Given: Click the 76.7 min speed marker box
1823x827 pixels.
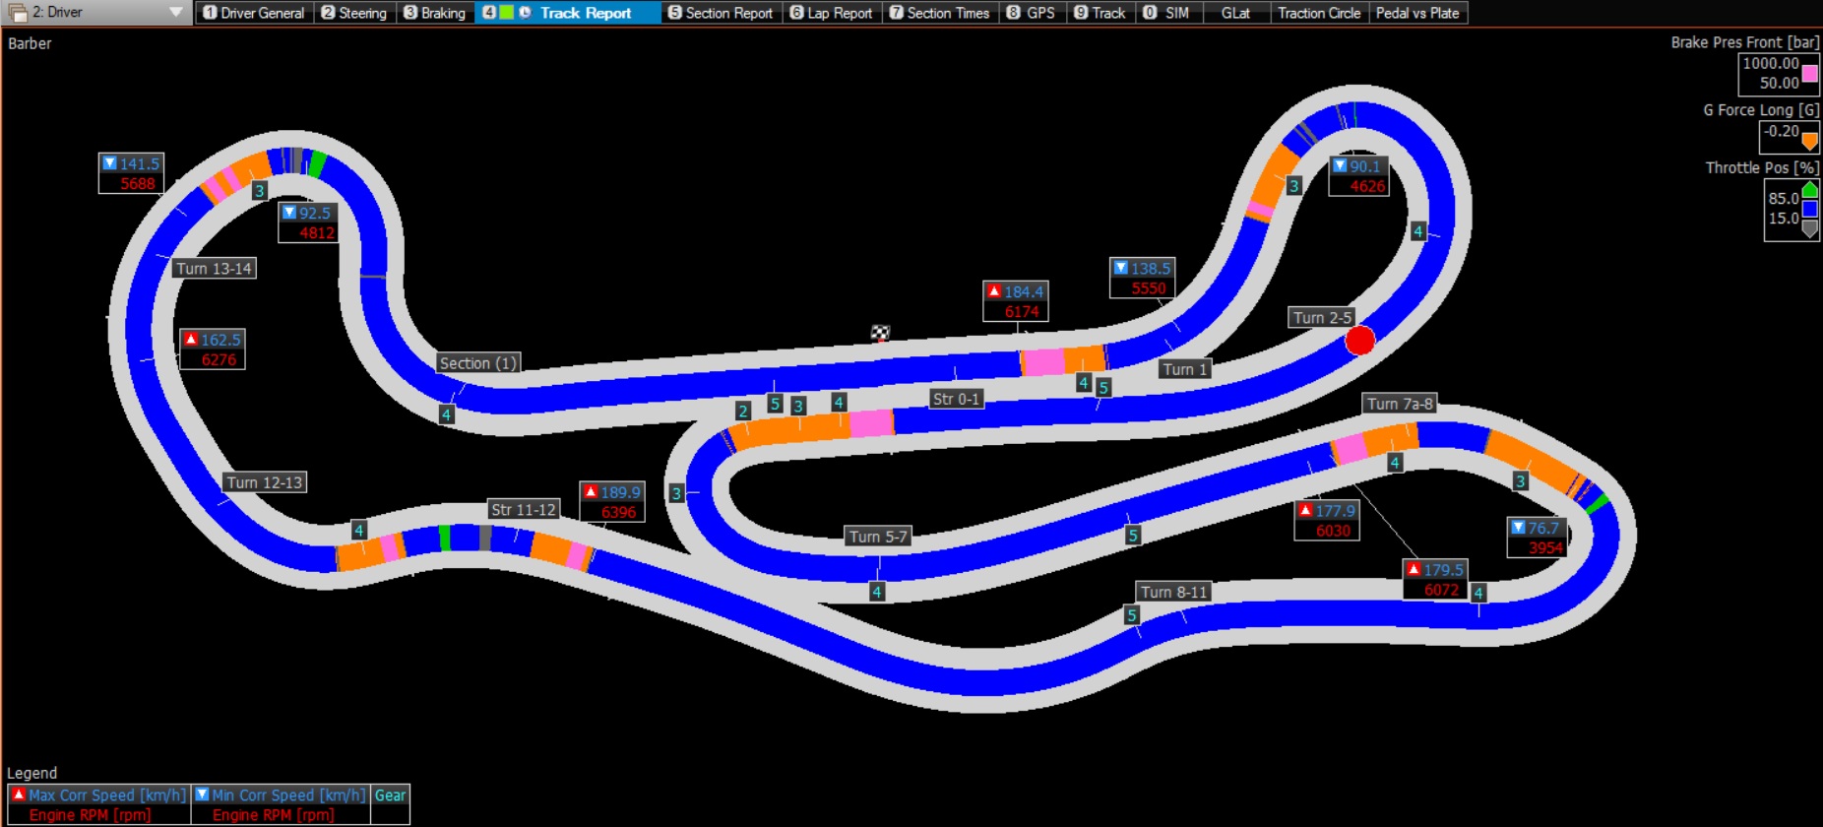Looking at the screenshot, I should 1536,538.
